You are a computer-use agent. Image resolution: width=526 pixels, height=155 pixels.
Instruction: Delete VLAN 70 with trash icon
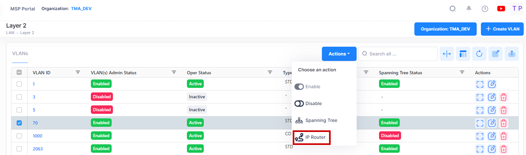pyautogui.click(x=504, y=123)
